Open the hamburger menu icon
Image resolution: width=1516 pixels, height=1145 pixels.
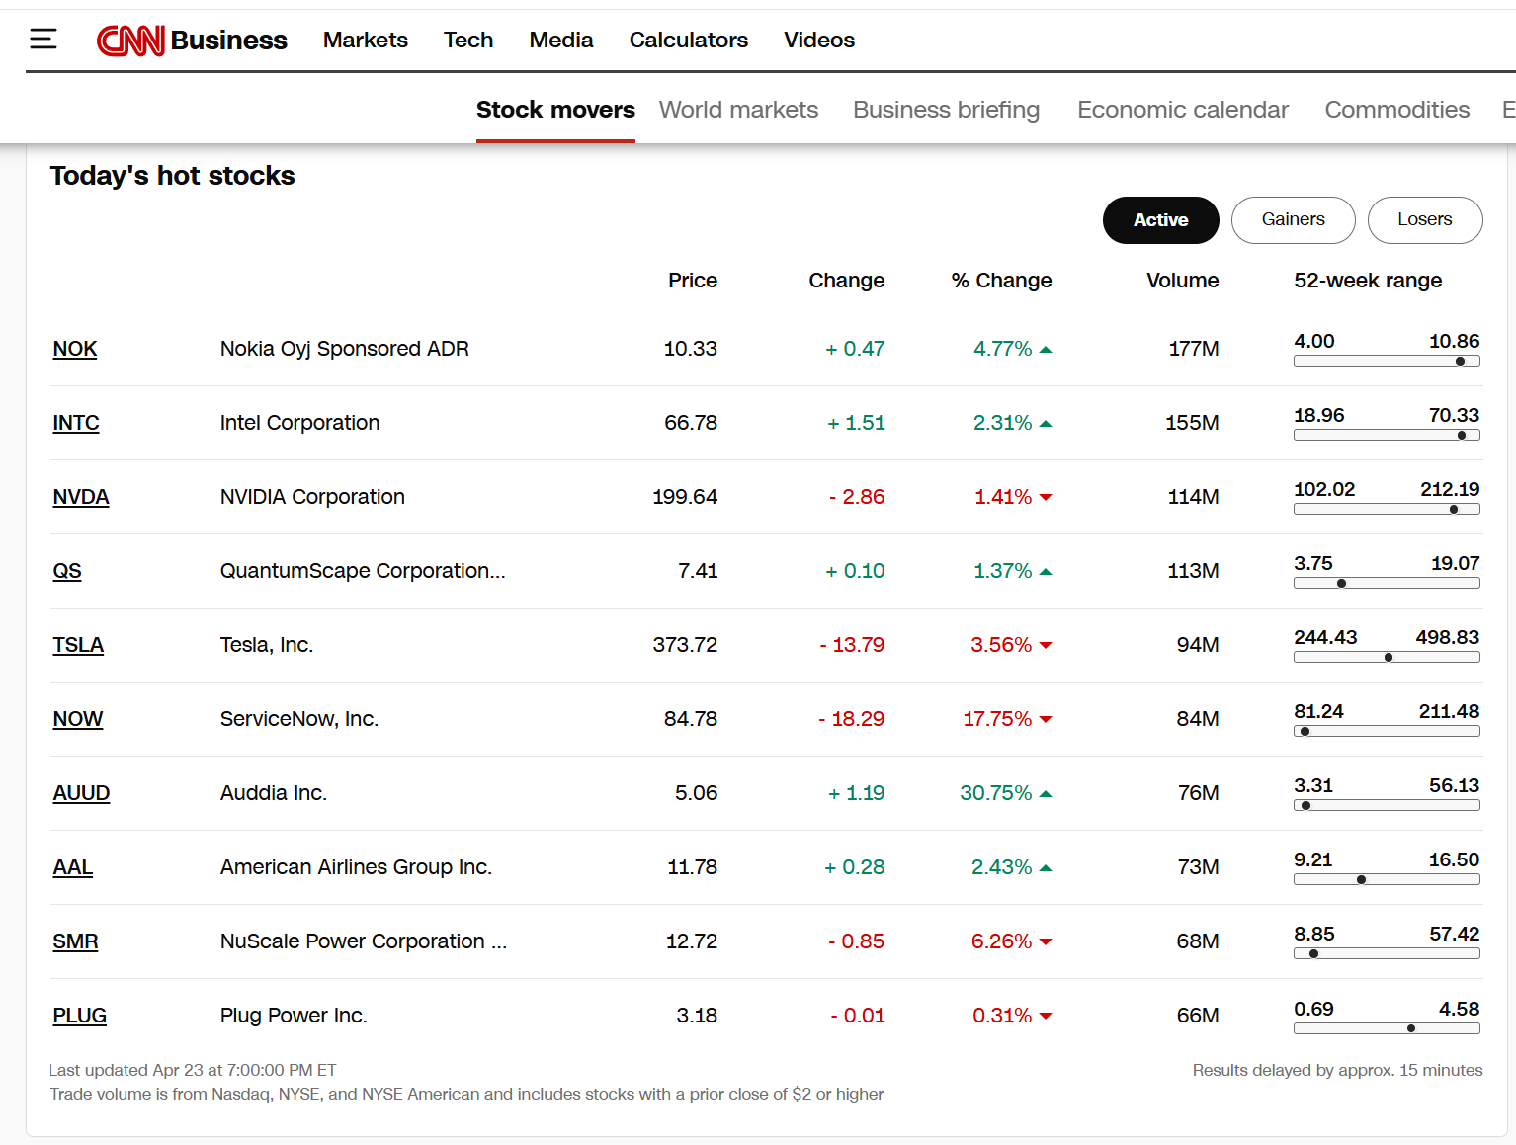click(43, 40)
